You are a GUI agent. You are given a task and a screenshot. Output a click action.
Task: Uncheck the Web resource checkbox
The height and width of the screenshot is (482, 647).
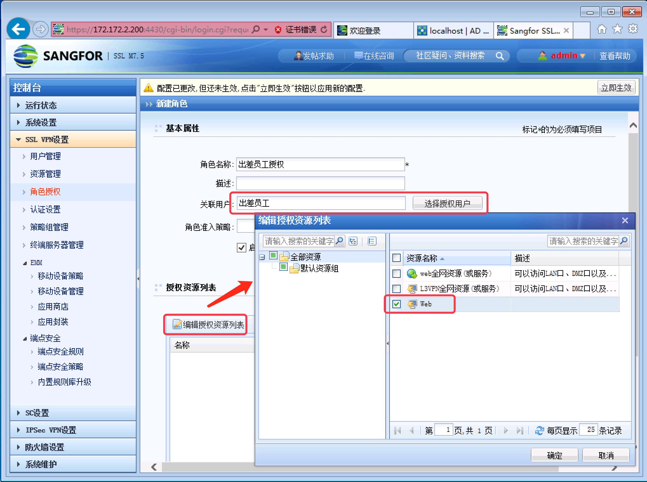pyautogui.click(x=397, y=304)
